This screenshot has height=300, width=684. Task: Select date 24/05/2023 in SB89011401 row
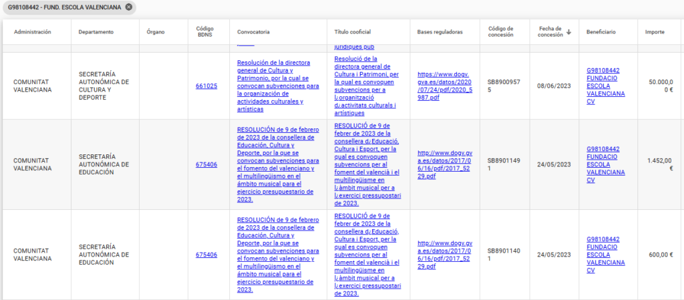coord(554,255)
